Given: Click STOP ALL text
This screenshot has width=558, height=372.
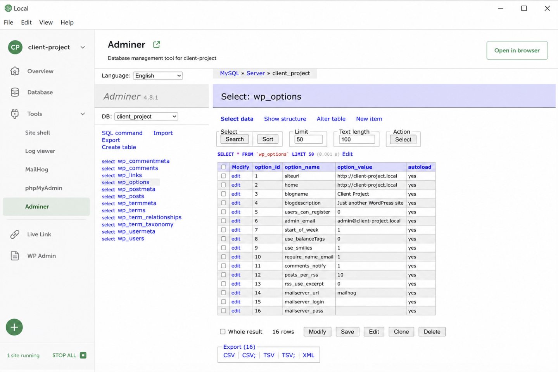Looking at the screenshot, I should [x=64, y=355].
